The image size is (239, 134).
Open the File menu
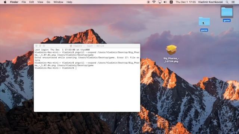tap(24, 2)
